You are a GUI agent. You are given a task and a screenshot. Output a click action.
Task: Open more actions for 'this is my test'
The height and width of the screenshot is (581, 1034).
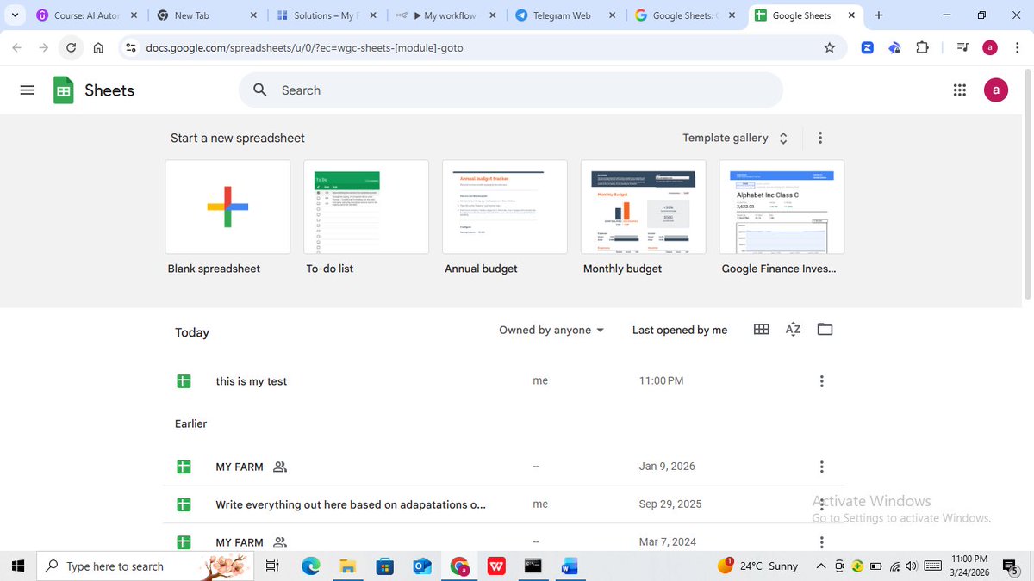(x=821, y=381)
